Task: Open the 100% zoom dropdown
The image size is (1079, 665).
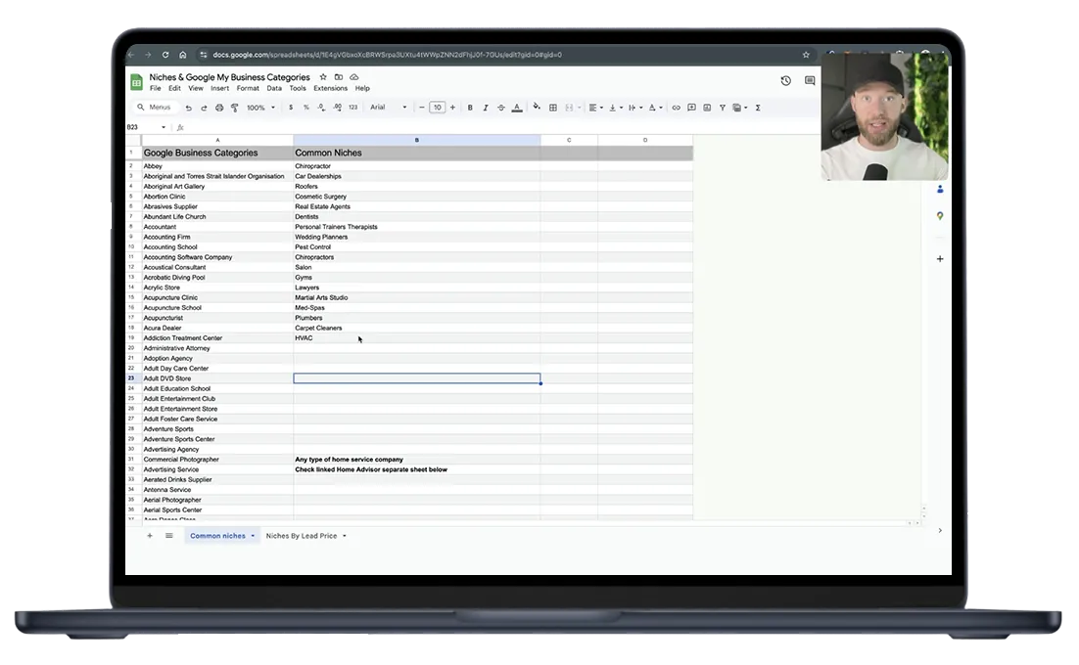Action: (260, 108)
